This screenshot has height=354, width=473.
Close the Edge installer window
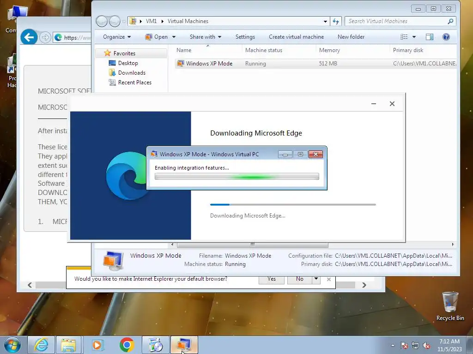click(x=392, y=104)
